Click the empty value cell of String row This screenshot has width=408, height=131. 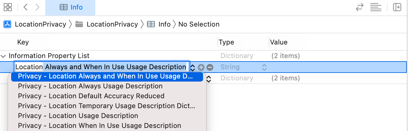pos(337,67)
